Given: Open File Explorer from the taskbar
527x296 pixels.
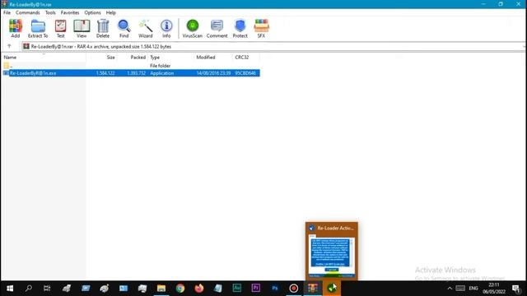Looking at the screenshot, I should pos(161,289).
